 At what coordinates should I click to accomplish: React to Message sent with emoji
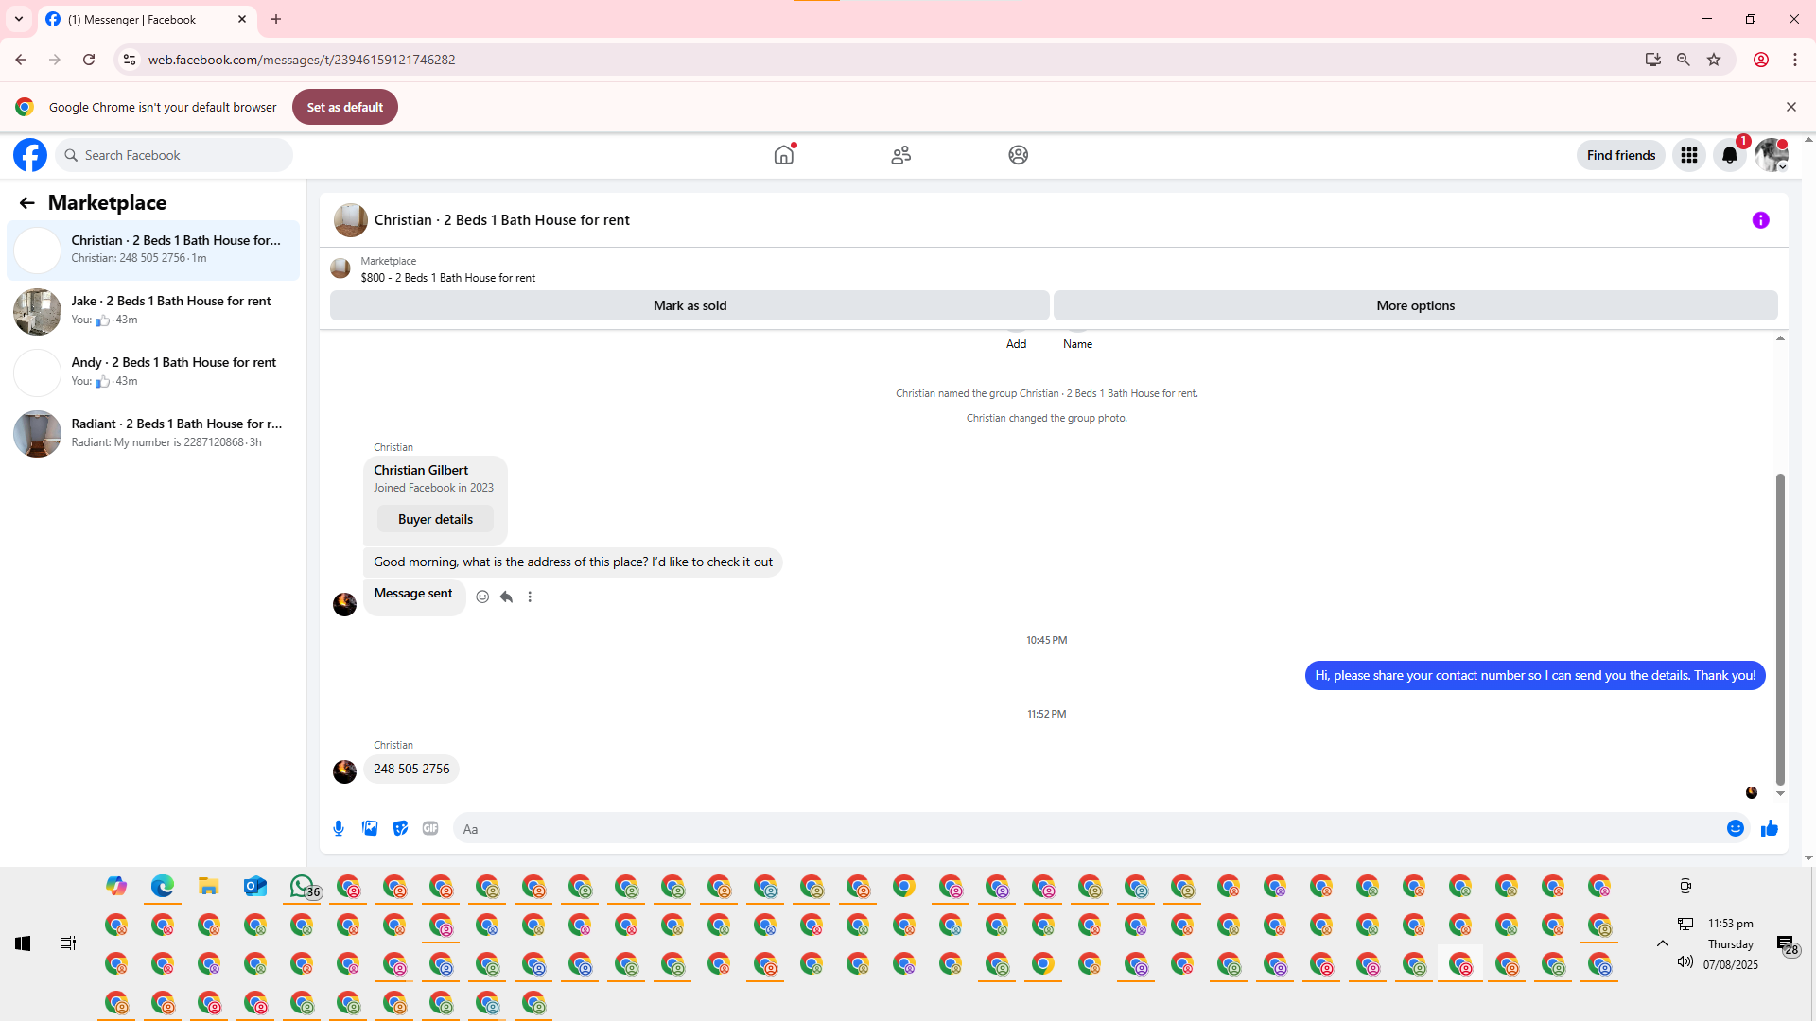point(482,597)
